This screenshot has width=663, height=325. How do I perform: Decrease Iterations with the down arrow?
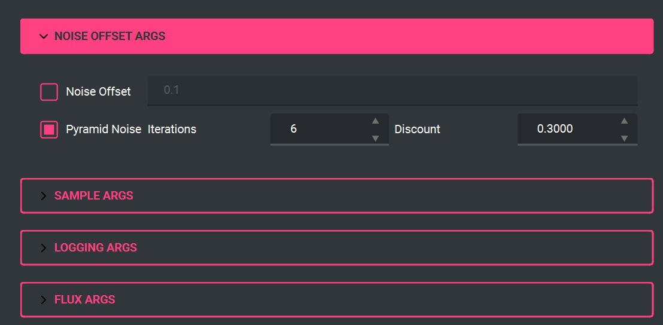click(375, 138)
